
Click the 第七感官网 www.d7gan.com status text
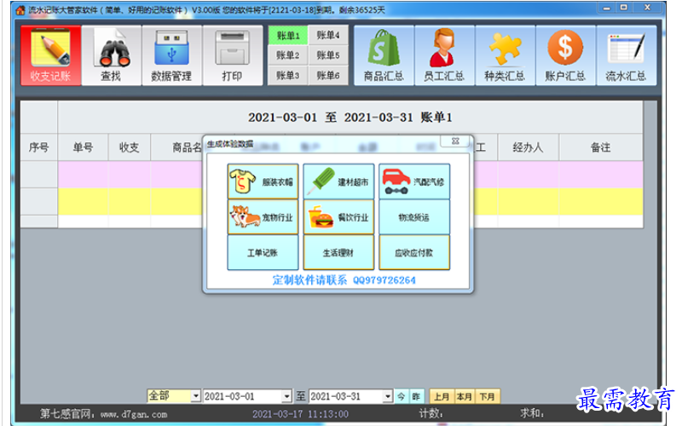(103, 414)
